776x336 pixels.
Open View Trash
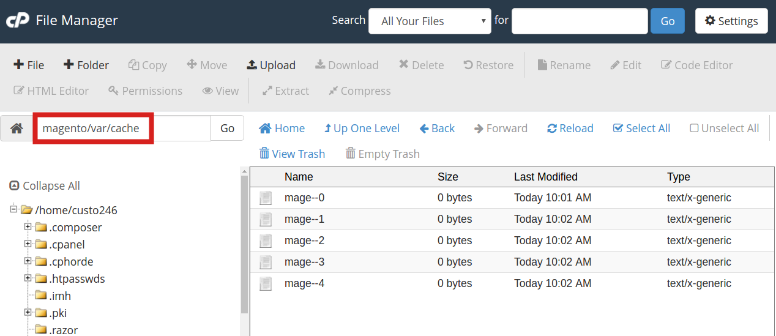[292, 154]
